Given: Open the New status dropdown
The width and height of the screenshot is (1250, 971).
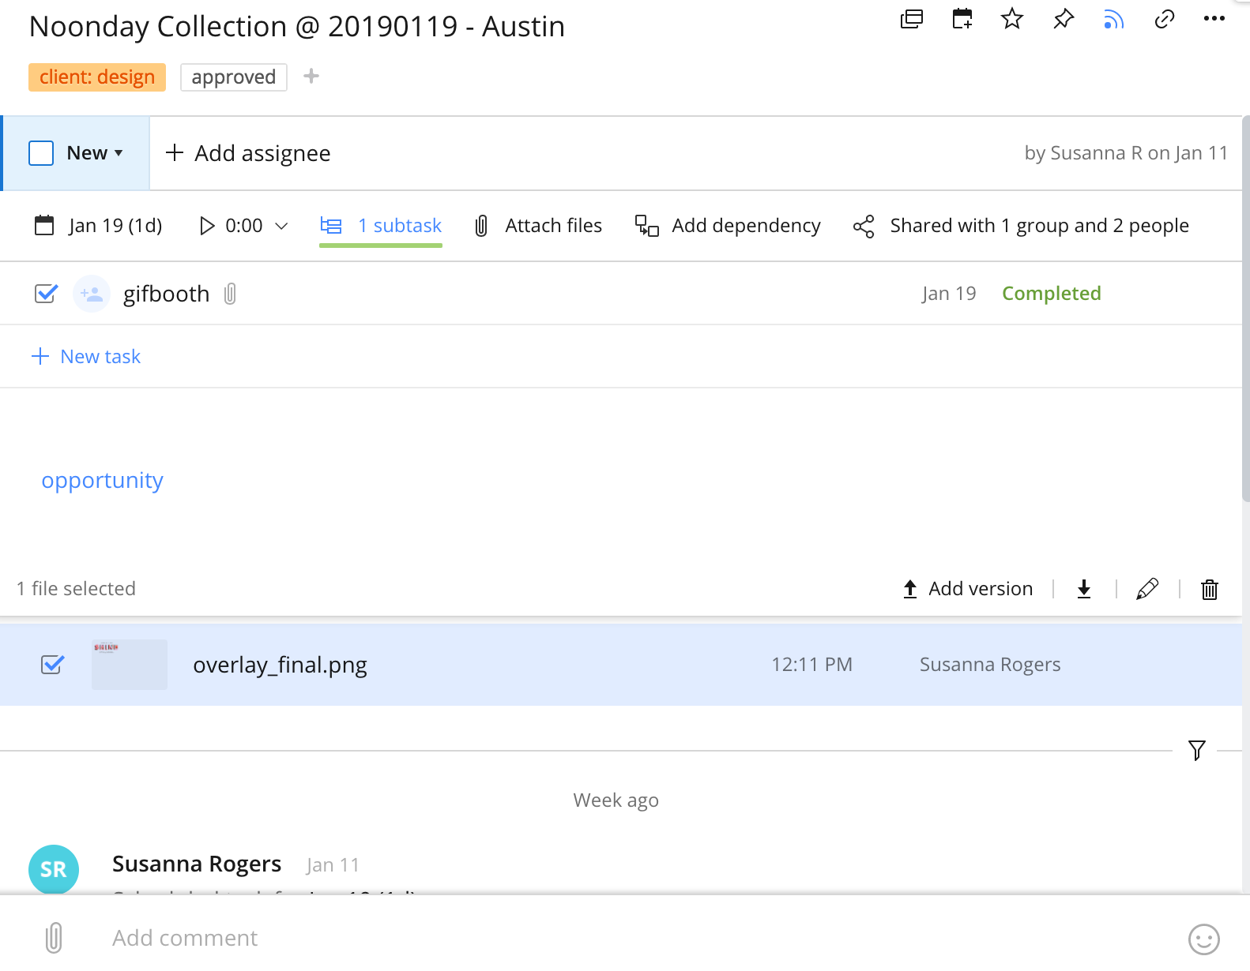Looking at the screenshot, I should point(95,153).
